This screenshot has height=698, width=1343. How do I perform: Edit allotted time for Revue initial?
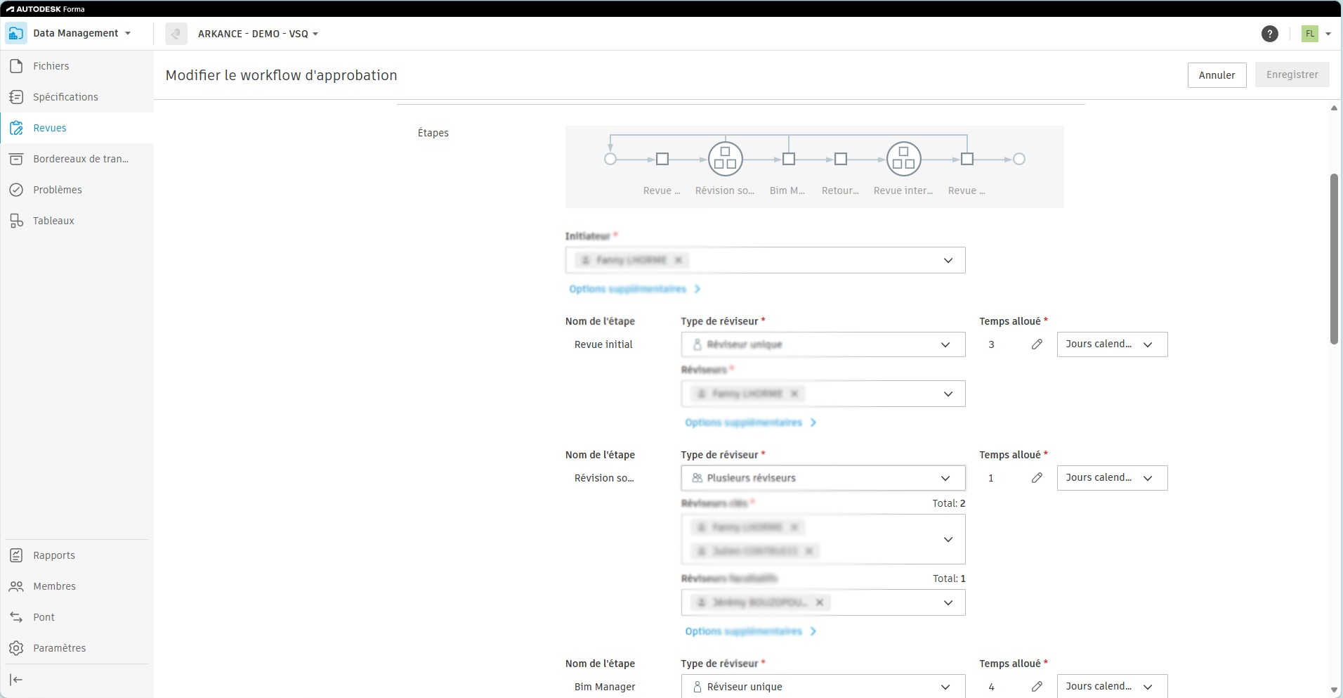click(x=1037, y=344)
